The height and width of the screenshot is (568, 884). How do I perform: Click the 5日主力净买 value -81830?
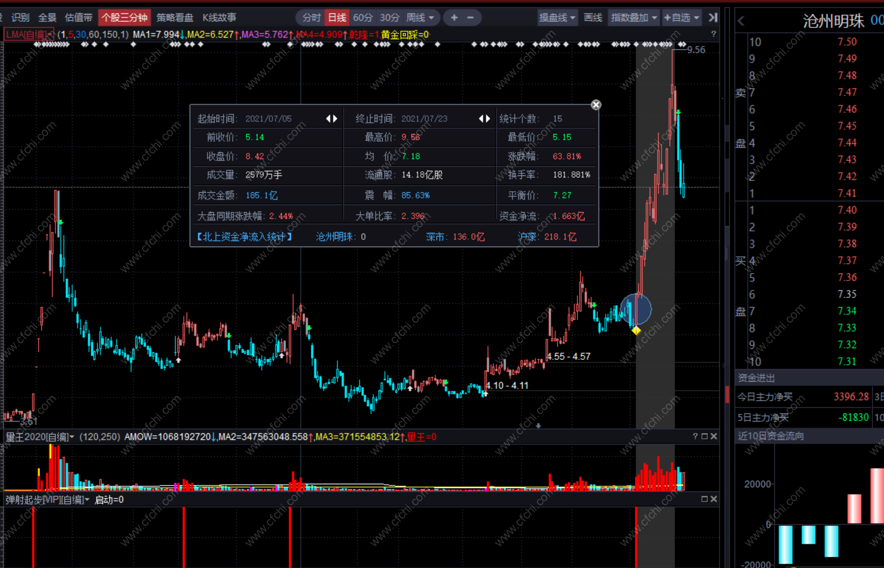pyautogui.click(x=853, y=417)
